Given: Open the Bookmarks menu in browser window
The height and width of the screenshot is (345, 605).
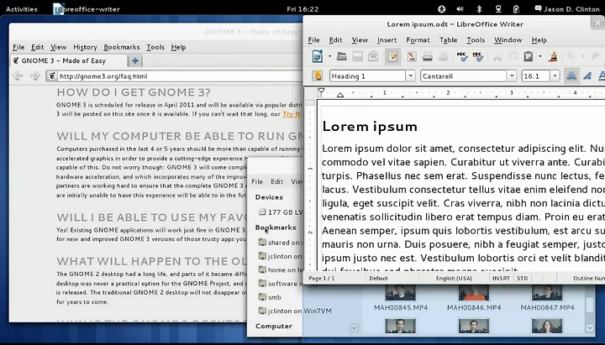Looking at the screenshot, I should (x=122, y=47).
